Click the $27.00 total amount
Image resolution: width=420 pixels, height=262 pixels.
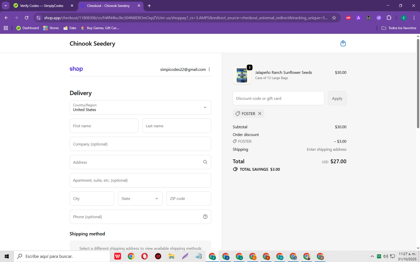pos(338,161)
